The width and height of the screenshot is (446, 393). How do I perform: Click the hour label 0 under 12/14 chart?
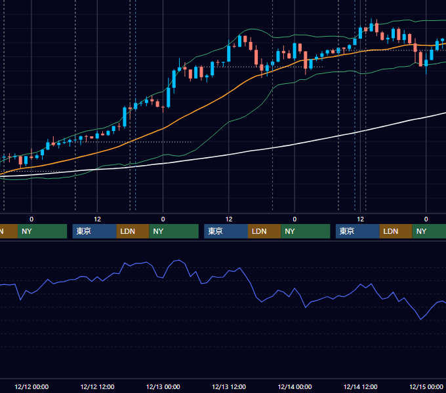click(x=294, y=219)
